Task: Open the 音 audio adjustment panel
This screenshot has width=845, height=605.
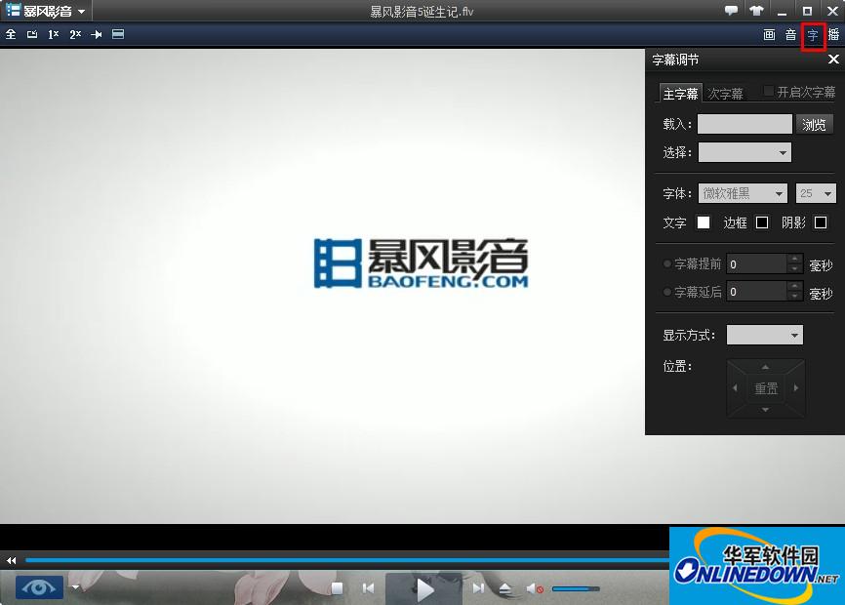Action: (x=790, y=35)
